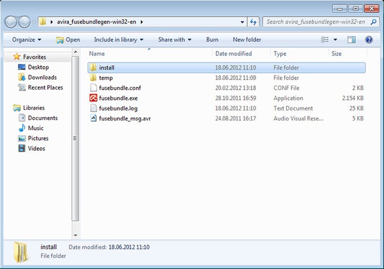384x269 pixels.
Task: Click the refresh arrows icon beside address bar
Action: click(253, 22)
